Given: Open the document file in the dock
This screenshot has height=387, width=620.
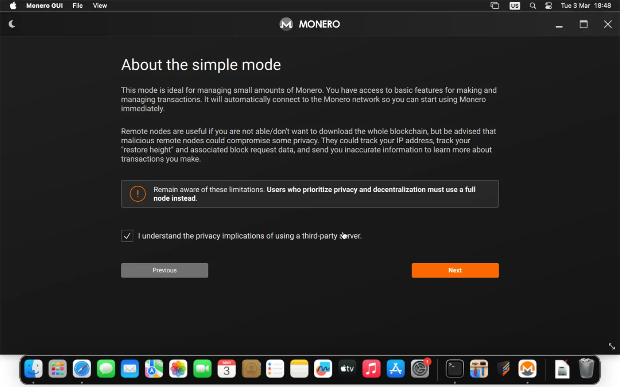Looking at the screenshot, I should pos(562,369).
